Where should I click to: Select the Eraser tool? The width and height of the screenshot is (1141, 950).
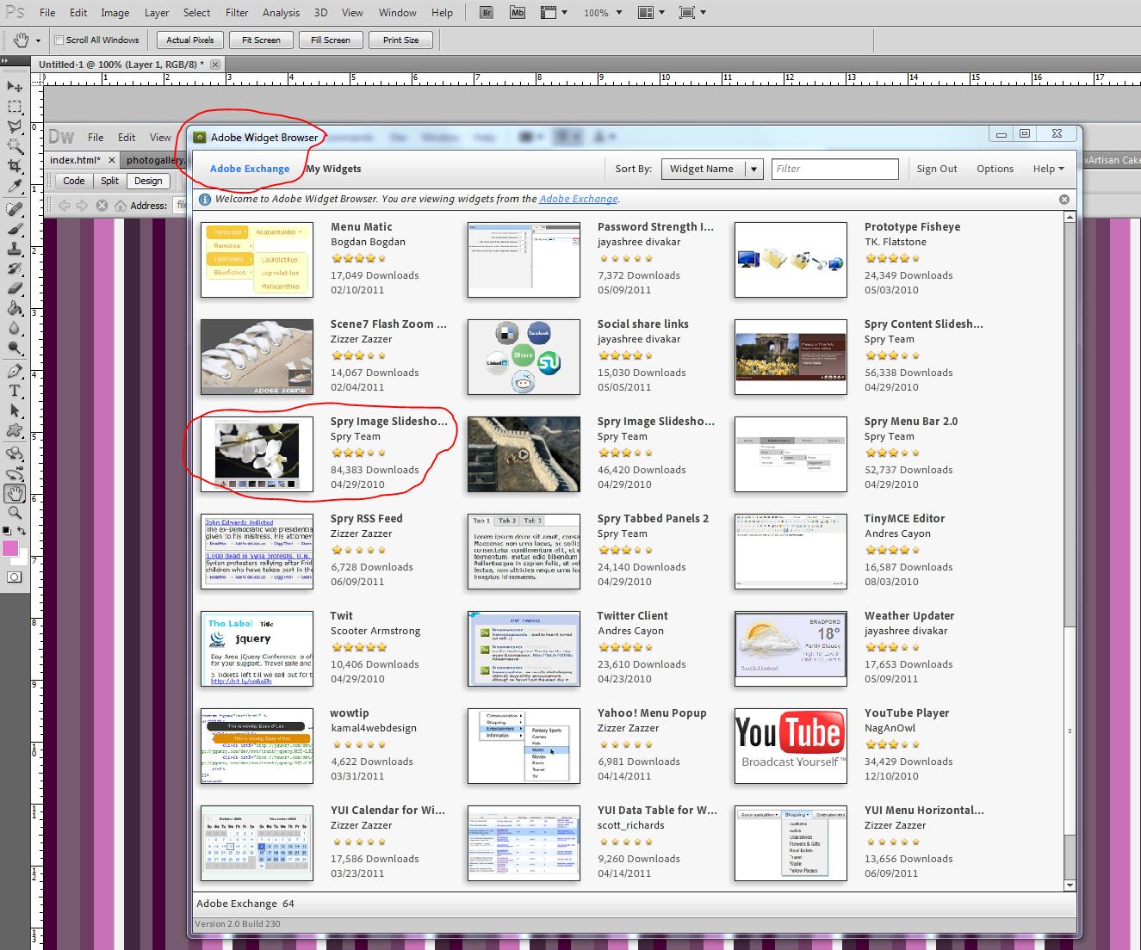click(15, 288)
